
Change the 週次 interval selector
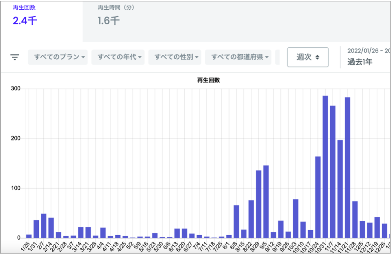pos(308,57)
